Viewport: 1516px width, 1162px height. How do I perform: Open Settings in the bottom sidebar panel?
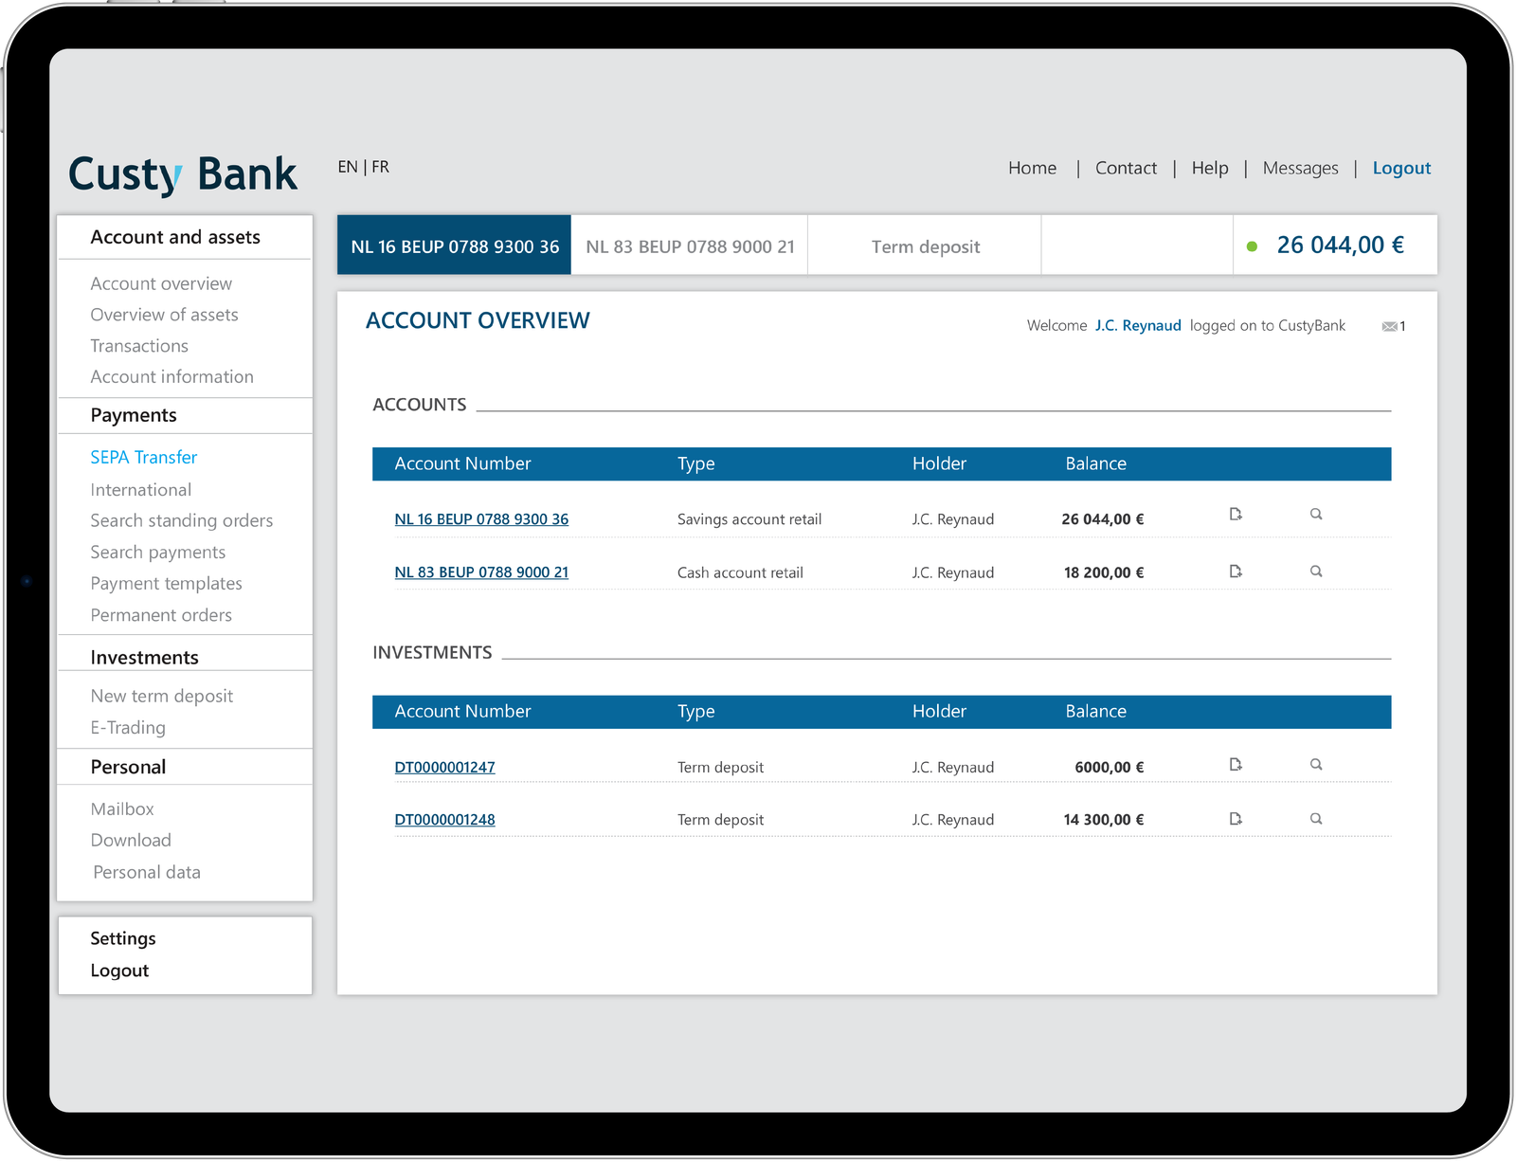pos(123,938)
